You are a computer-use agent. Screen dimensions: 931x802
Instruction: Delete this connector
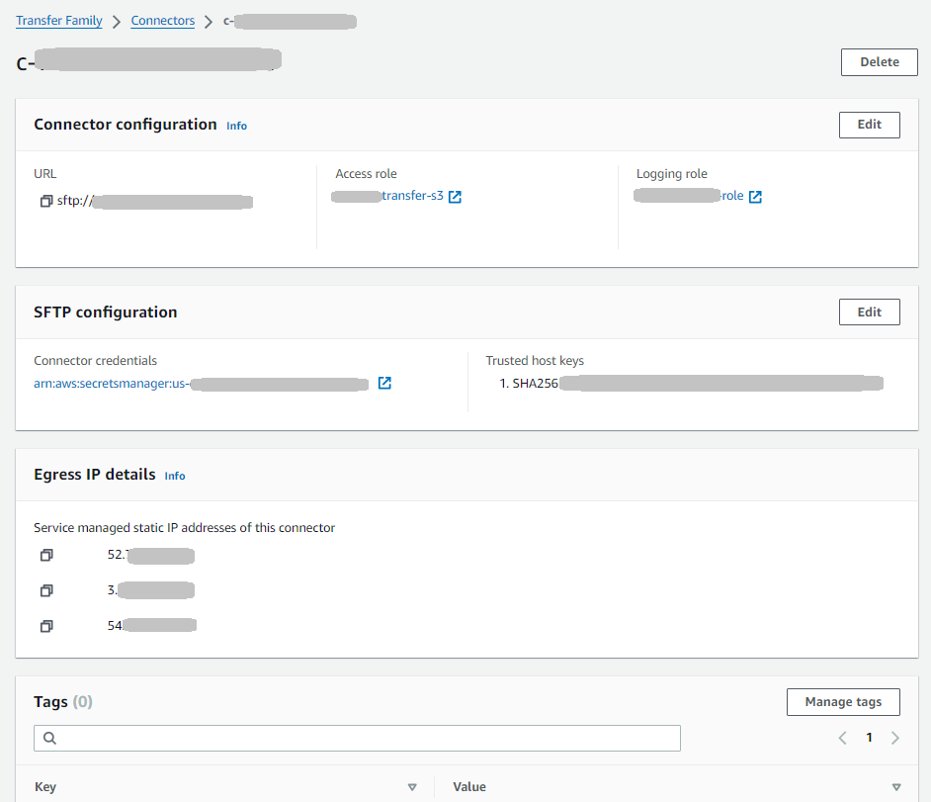tap(880, 62)
